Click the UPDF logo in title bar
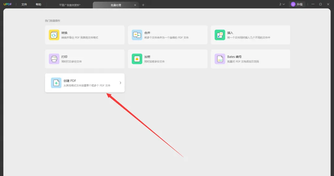The image size is (334, 176). [x=8, y=4]
